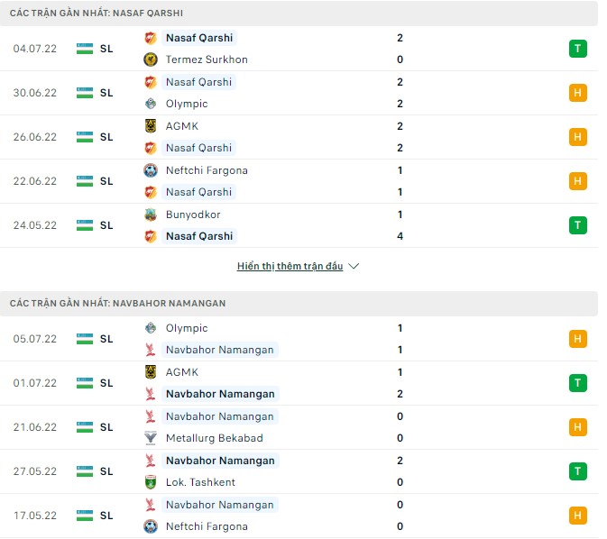Click AGMK logo in 26.06.22 match
Image resolution: width=607 pixels, height=539 pixels.
(x=151, y=126)
